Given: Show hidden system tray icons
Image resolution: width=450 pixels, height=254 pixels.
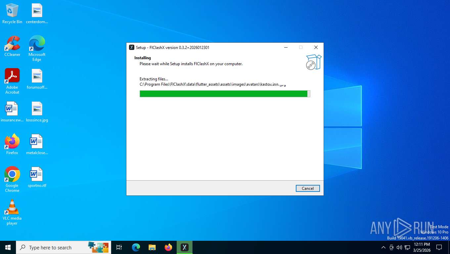Looking at the screenshot, I should 383,247.
